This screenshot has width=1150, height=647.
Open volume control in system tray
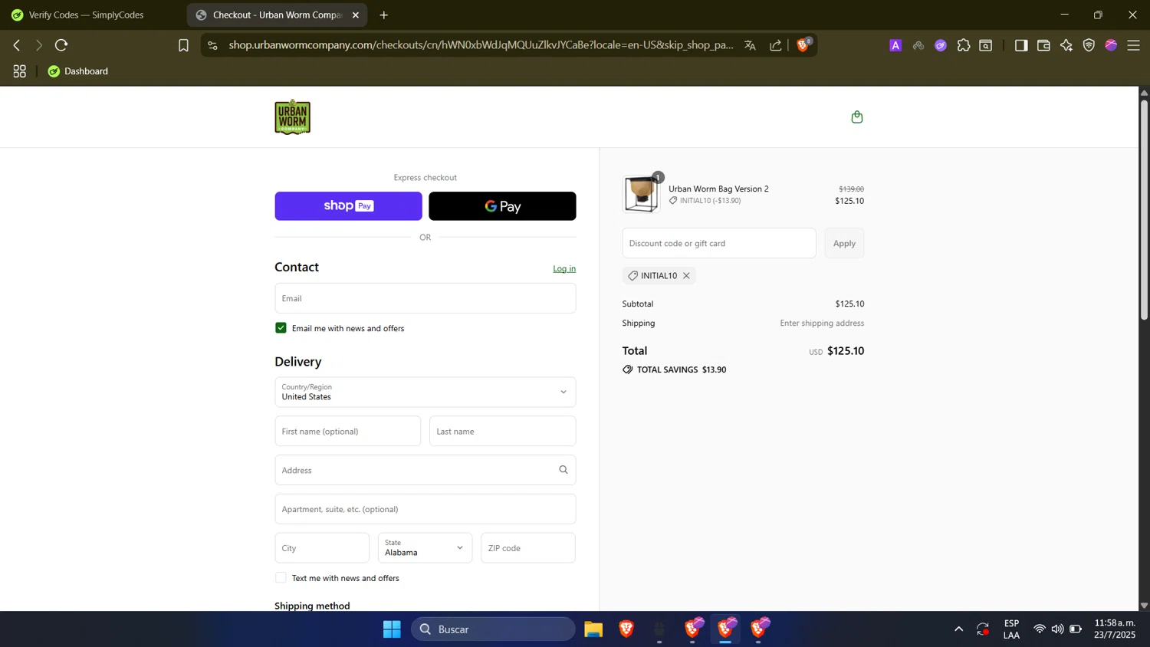click(x=1057, y=629)
